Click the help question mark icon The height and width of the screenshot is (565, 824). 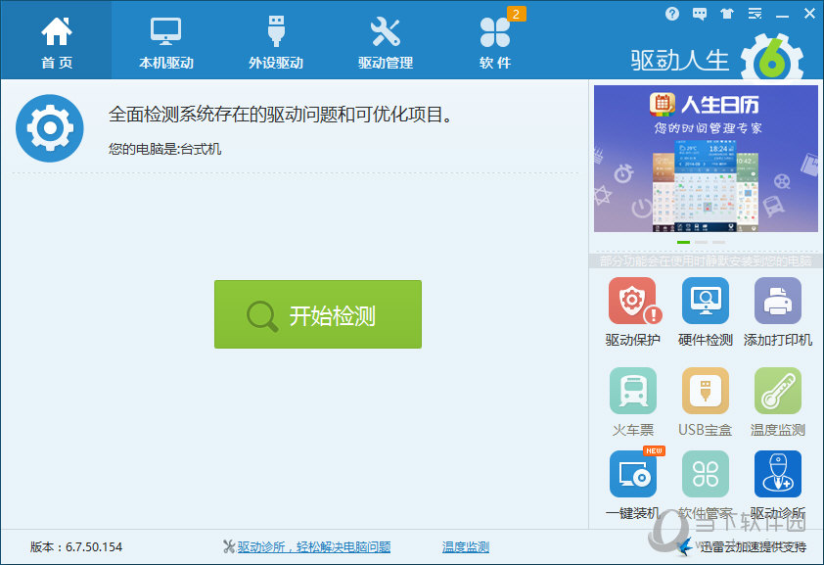coord(671,14)
